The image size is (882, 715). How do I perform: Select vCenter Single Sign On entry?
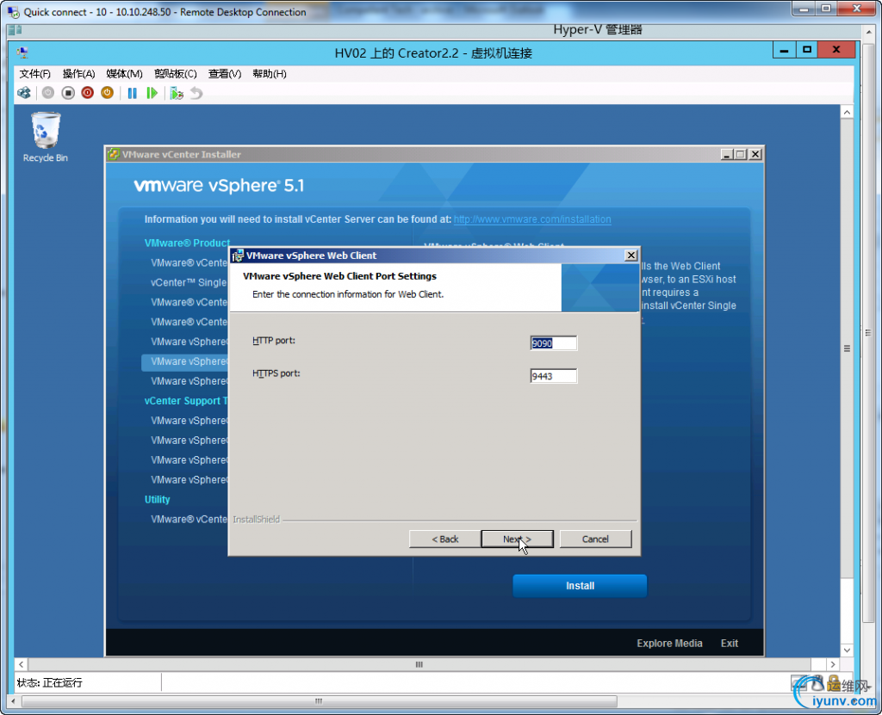coord(189,282)
